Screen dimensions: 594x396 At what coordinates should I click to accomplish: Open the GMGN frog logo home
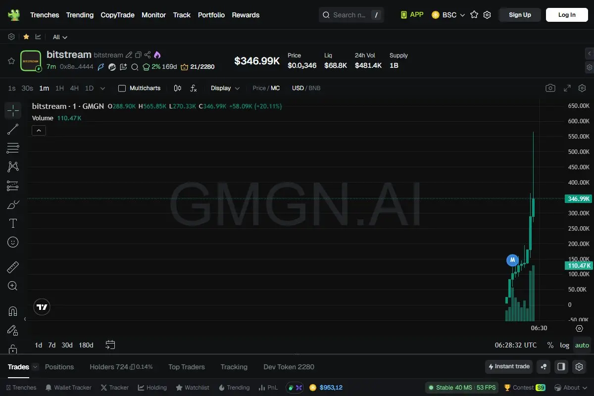(x=14, y=15)
